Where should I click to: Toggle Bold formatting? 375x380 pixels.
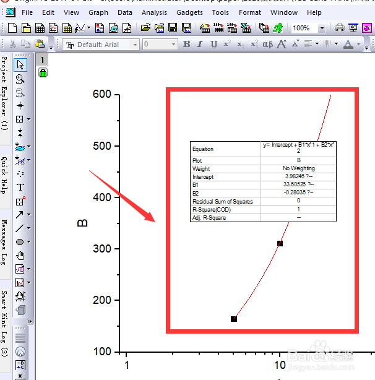pyautogui.click(x=186, y=44)
